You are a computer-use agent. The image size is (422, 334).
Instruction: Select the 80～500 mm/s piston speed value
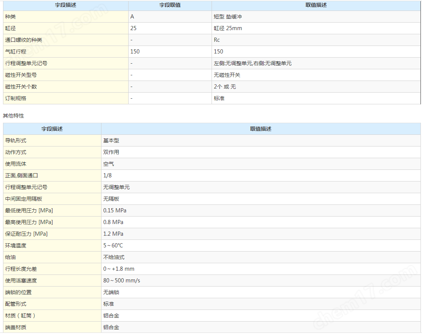(121, 281)
